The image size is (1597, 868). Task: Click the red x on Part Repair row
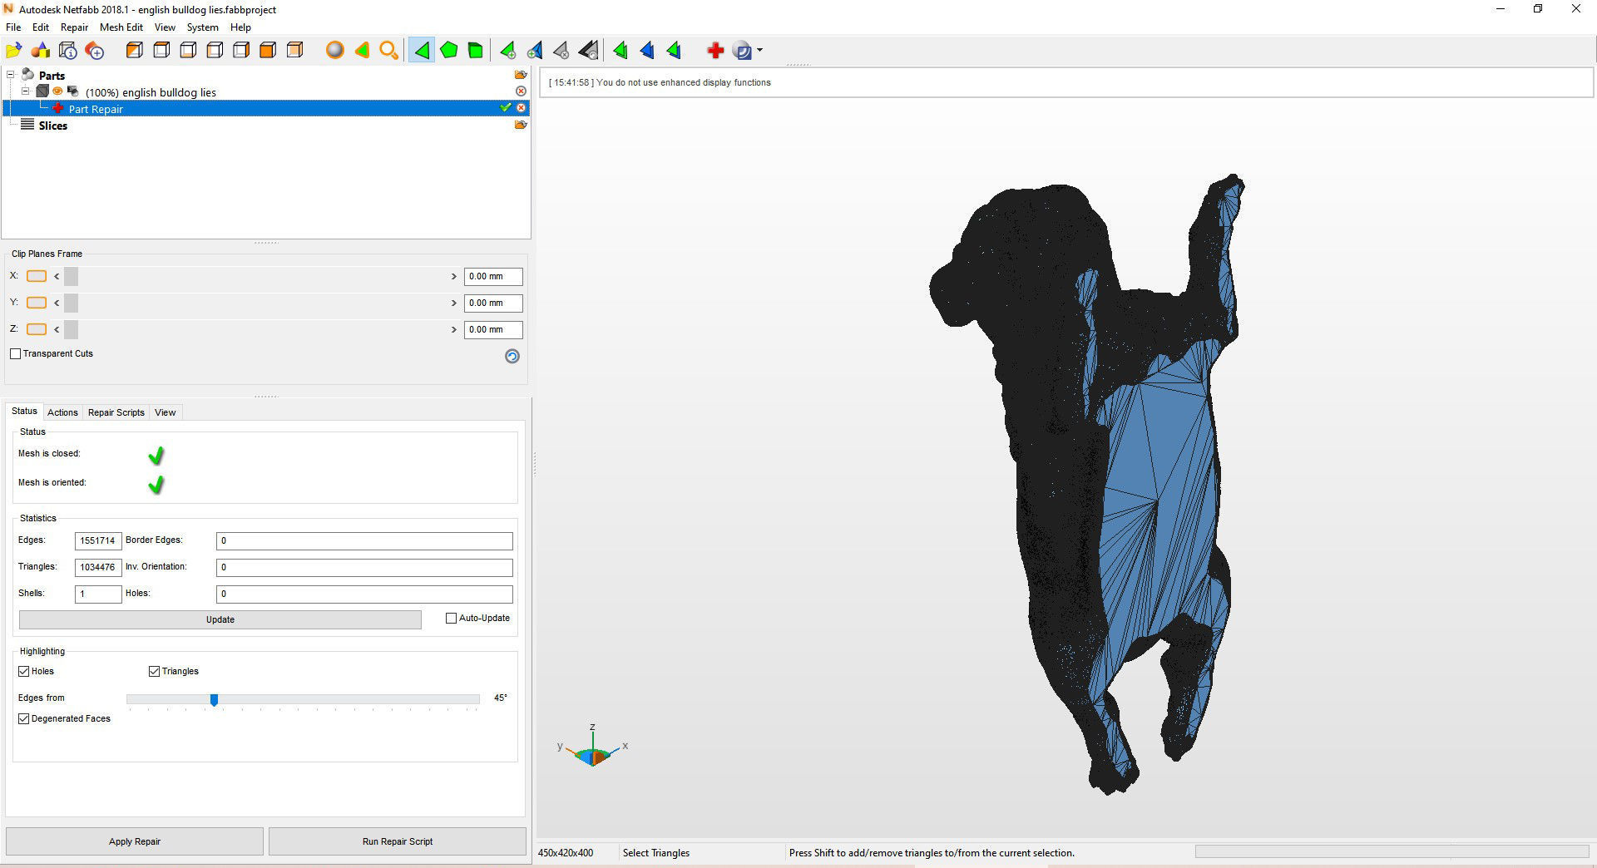click(x=521, y=108)
